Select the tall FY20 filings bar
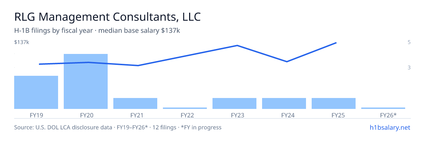425x141 pixels. pyautogui.click(x=86, y=81)
